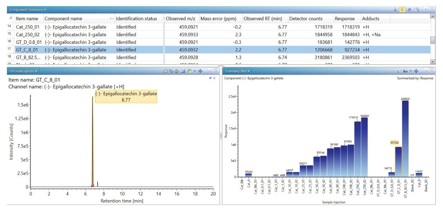Click the Cat_250_02 bar labeled 1844843
Screen dimensions: 443x212
click(x=364, y=147)
